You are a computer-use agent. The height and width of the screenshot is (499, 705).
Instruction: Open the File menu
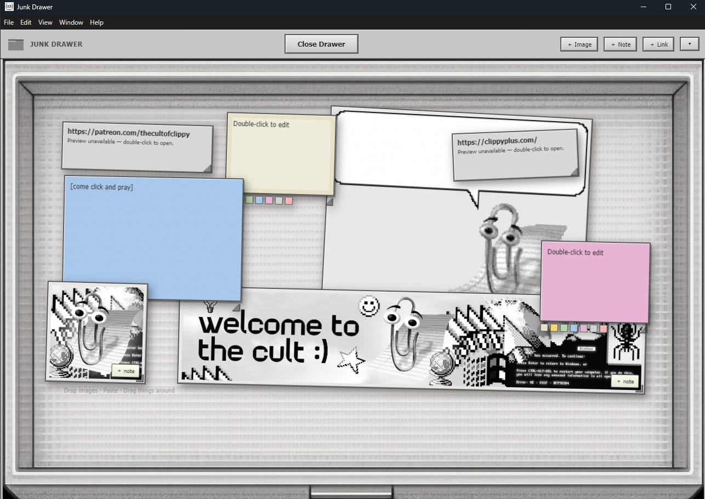9,22
